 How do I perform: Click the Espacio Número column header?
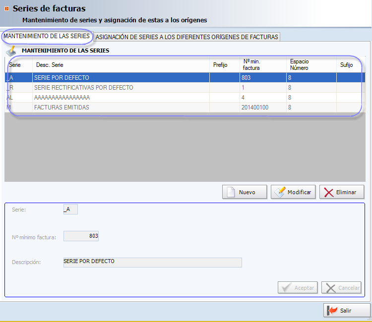[x=311, y=65]
